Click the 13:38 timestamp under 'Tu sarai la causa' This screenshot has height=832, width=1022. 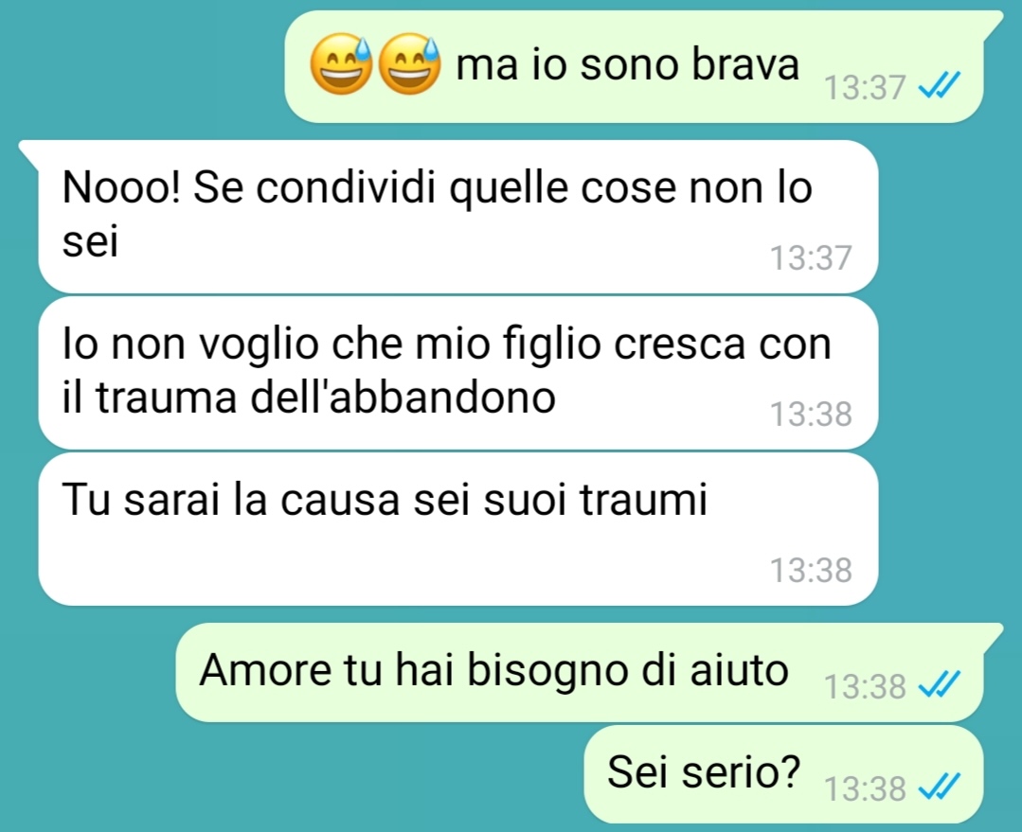click(811, 570)
